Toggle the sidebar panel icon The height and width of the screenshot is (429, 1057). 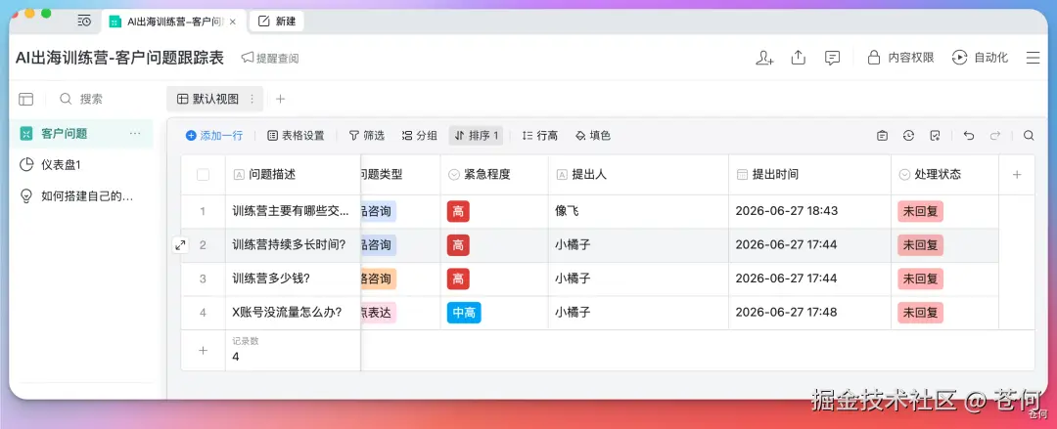pos(25,99)
